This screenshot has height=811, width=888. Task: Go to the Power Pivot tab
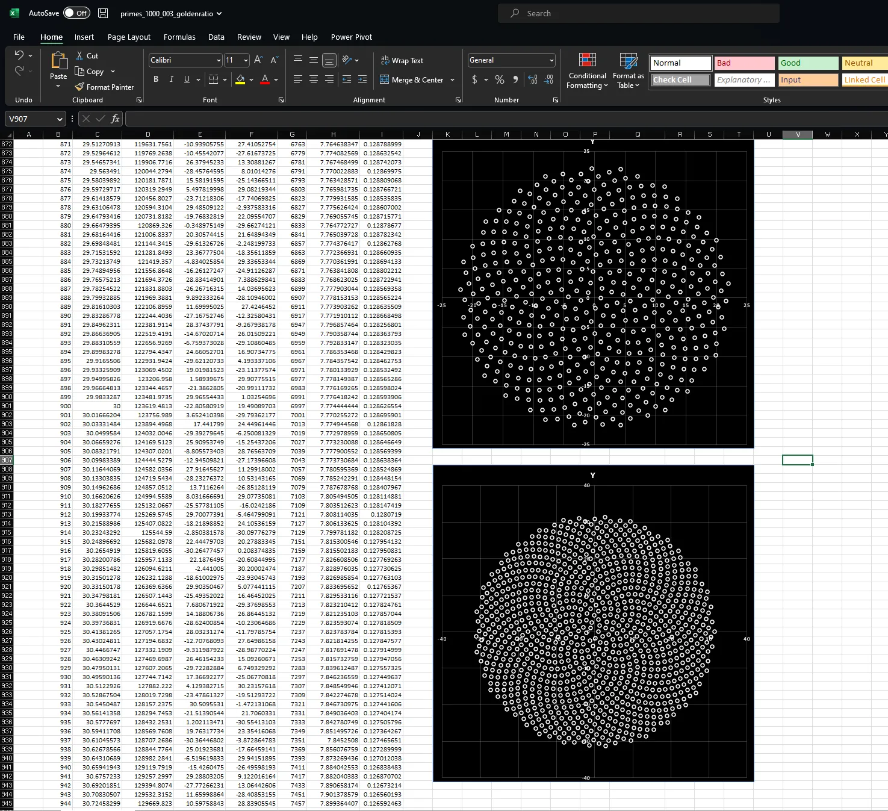click(x=352, y=37)
